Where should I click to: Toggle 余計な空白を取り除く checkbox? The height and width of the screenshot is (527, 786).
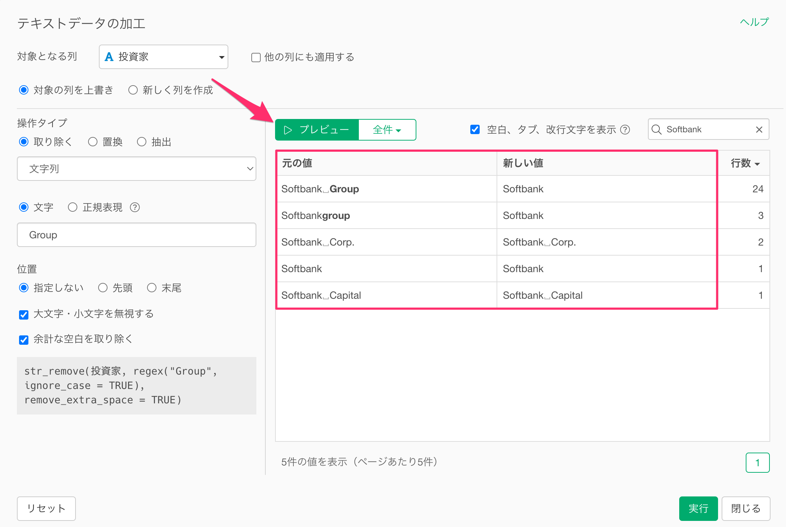24,340
